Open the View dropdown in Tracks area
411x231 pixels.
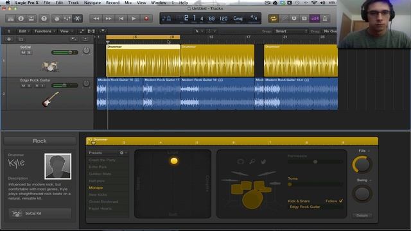point(66,31)
